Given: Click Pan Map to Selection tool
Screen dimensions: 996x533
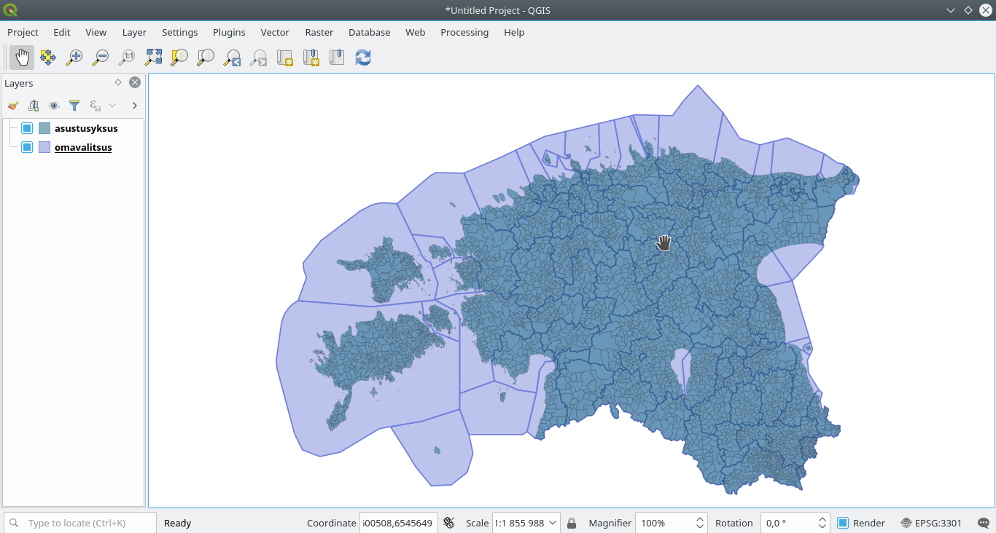Looking at the screenshot, I should pyautogui.click(x=48, y=57).
